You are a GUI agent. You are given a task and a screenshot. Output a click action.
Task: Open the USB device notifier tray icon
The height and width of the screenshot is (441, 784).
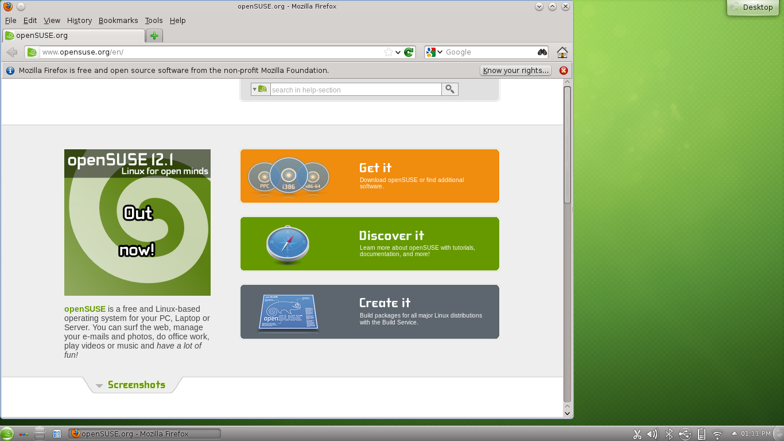(x=685, y=434)
